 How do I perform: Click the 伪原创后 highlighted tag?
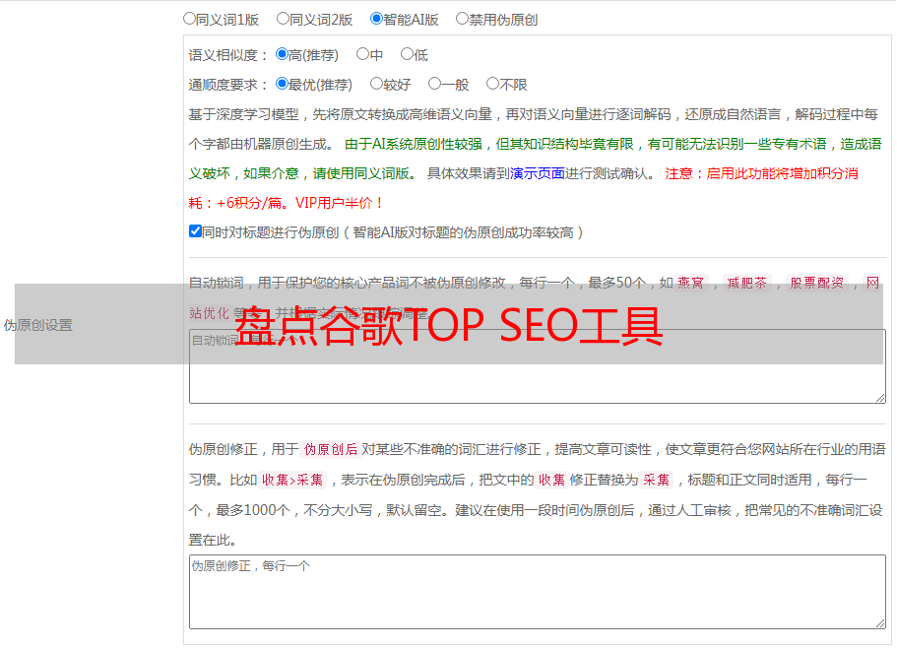coord(331,449)
